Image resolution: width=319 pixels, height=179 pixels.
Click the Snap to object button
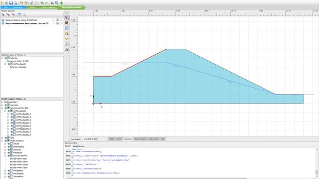tap(140, 139)
